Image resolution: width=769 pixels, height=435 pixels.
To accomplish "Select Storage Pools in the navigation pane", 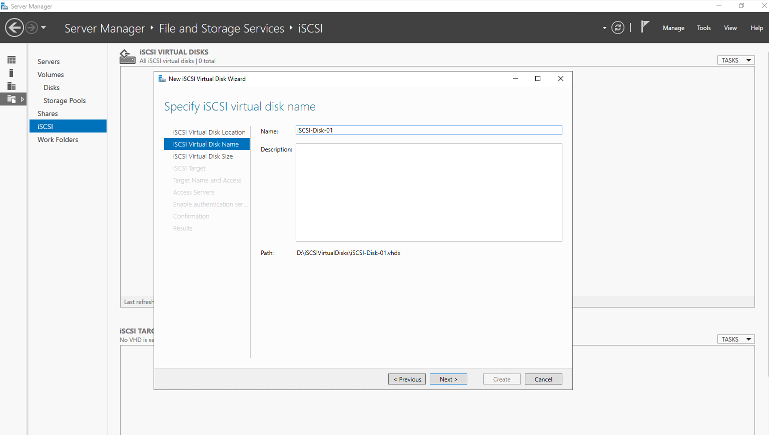I will click(65, 100).
